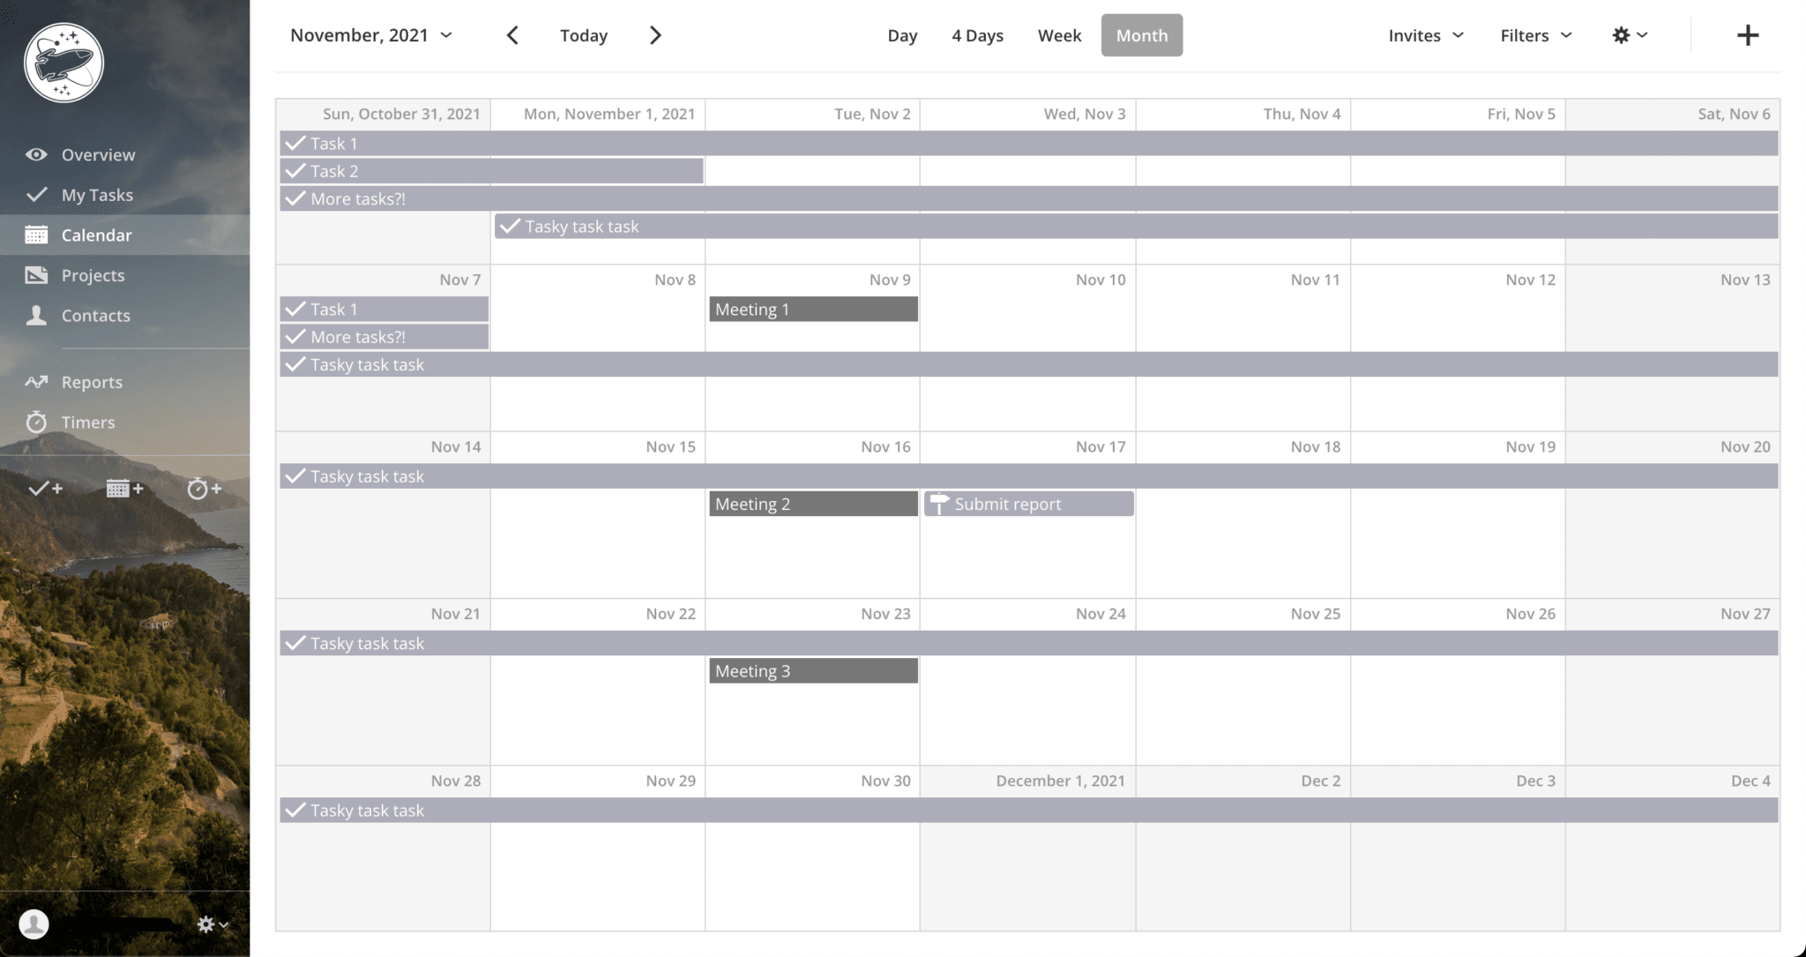Click the Thu, Nov 4 date header
This screenshot has height=957, width=1806.
pos(1302,114)
